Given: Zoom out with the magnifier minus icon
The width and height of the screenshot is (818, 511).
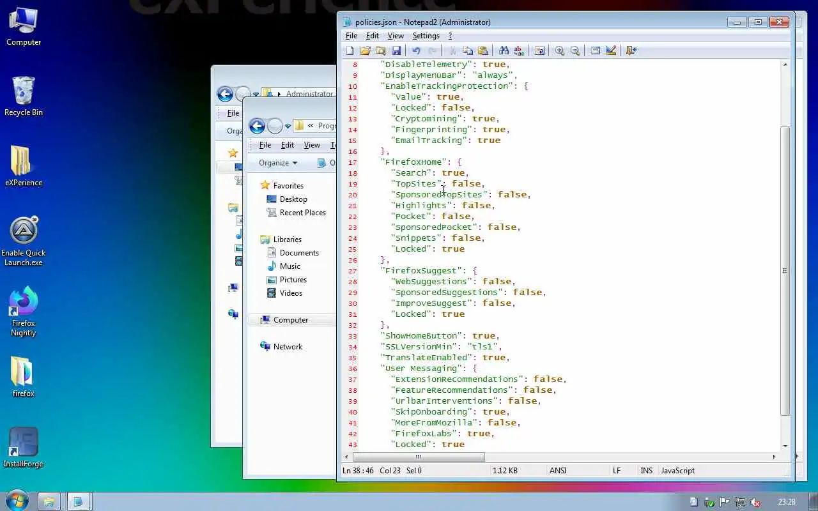Looking at the screenshot, I should pos(575,50).
